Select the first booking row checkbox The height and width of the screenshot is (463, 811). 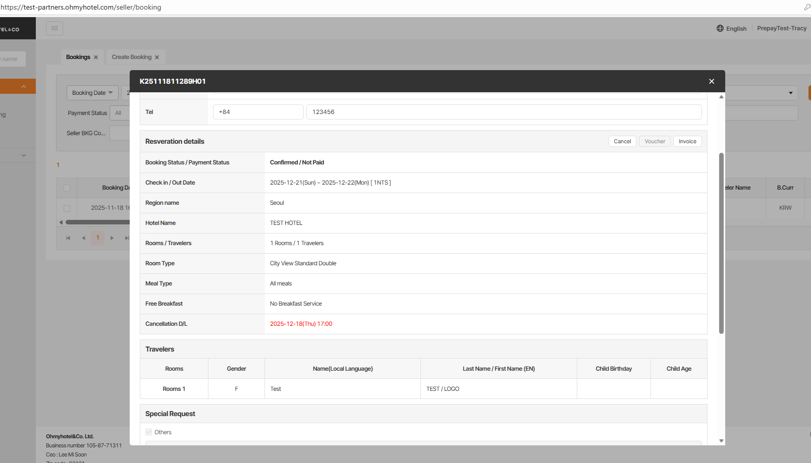[67, 208]
